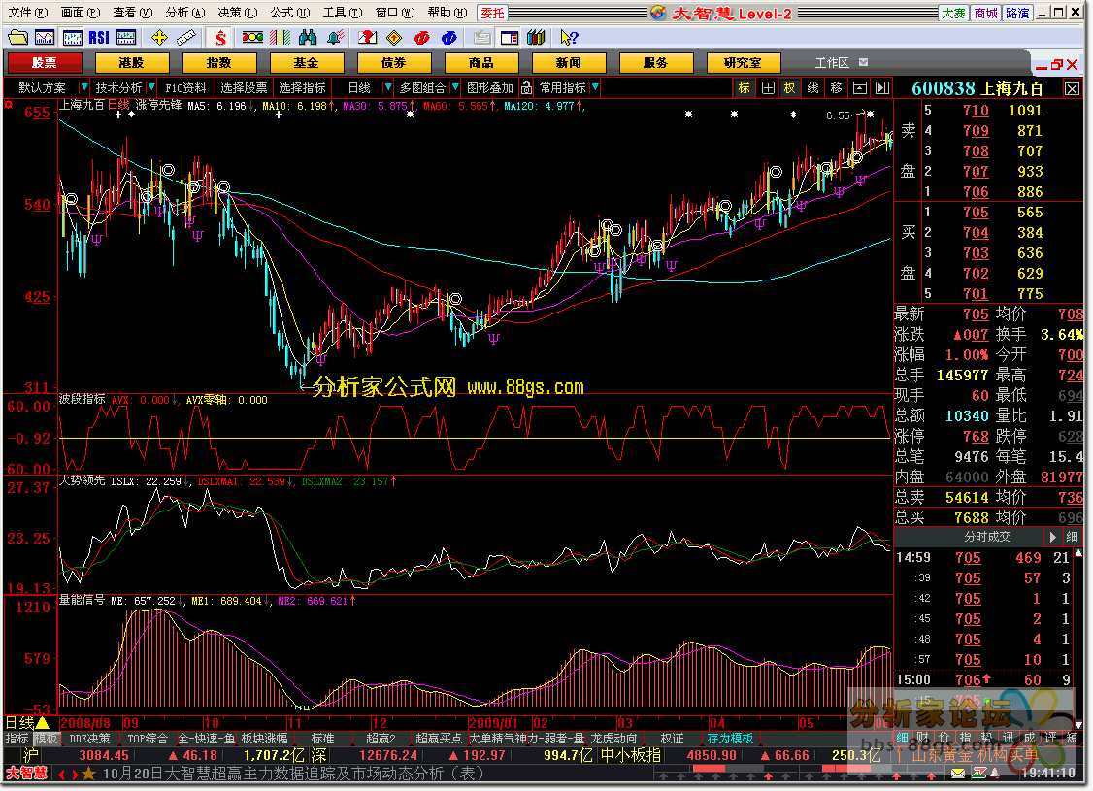Screen dimensions: 1093x791
Task: Click the red circular phi icon
Action: pos(421,37)
